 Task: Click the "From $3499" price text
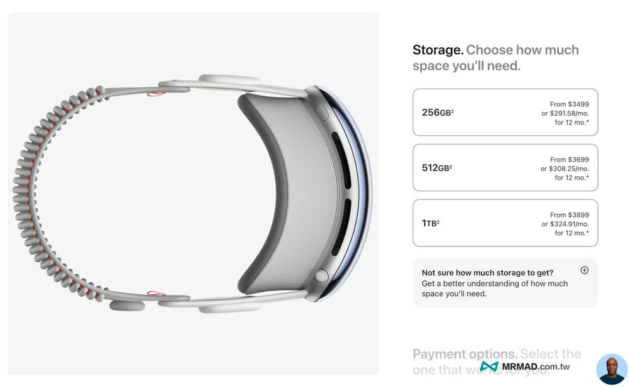pos(569,104)
